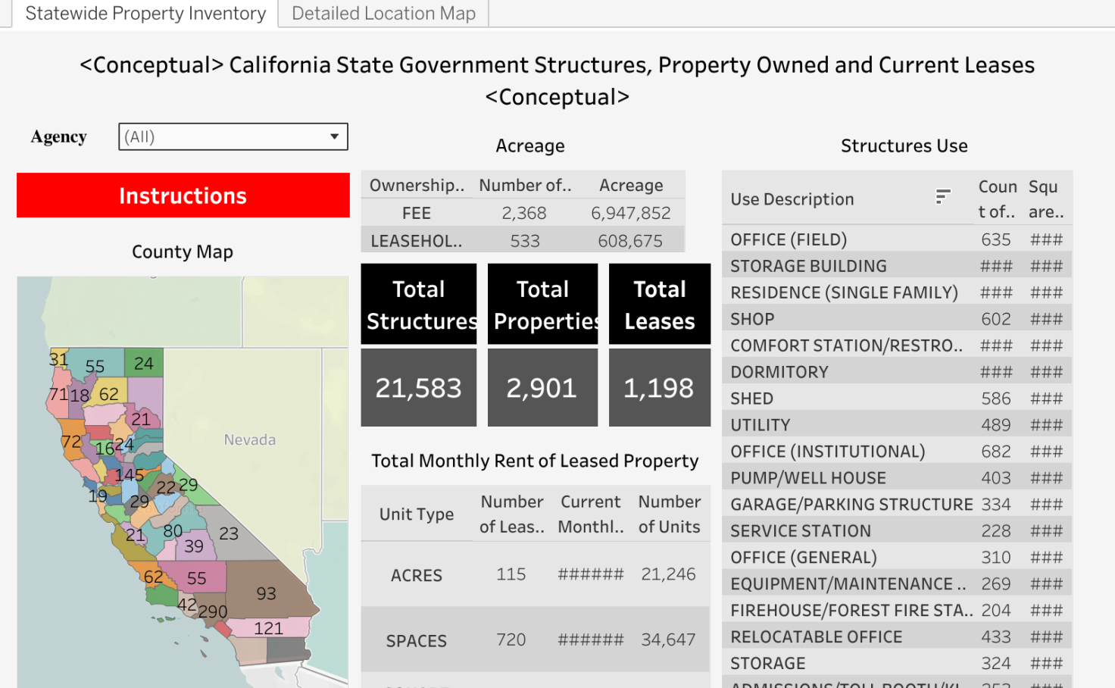Select the RELOCATABLE OFFICE use row
1115x688 pixels.
[x=898, y=637]
